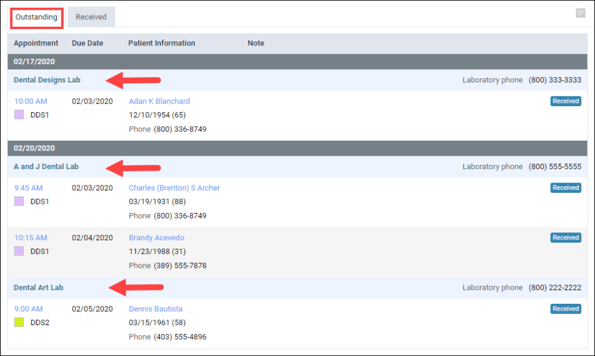Screen dimensions: 595x356
Task: Open the 10:15 AM appointment
Action: [30, 238]
